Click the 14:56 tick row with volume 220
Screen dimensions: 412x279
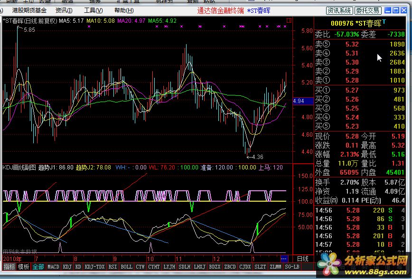click(x=360, y=210)
